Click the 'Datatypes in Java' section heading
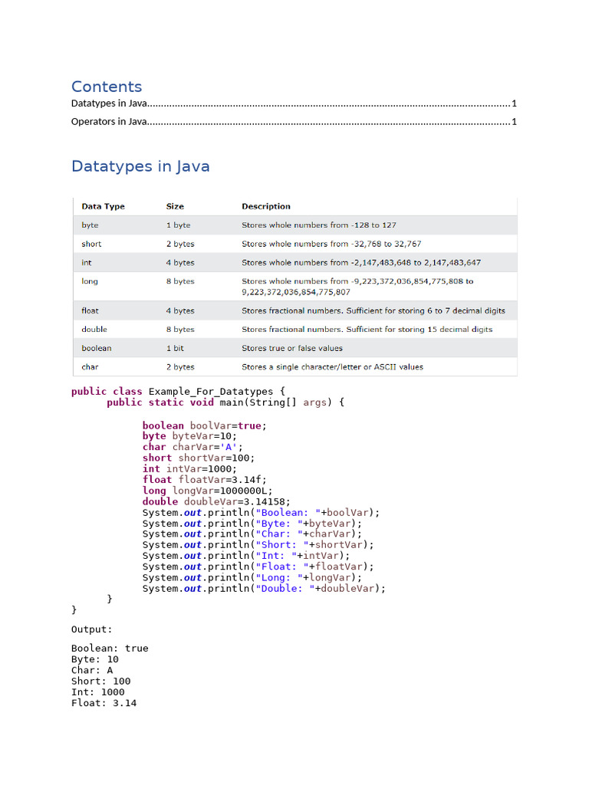 pos(140,166)
